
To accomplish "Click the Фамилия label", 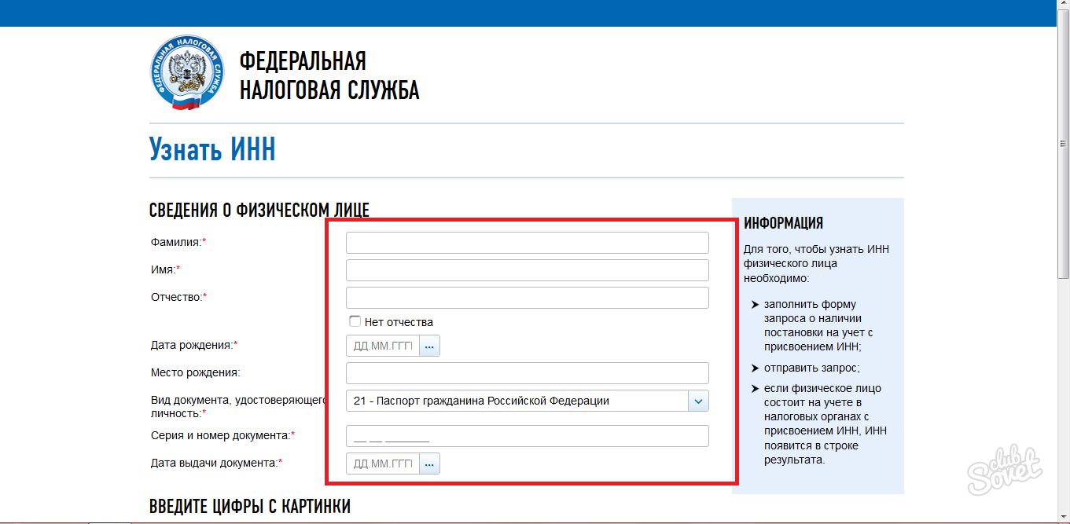I will click(x=178, y=242).
